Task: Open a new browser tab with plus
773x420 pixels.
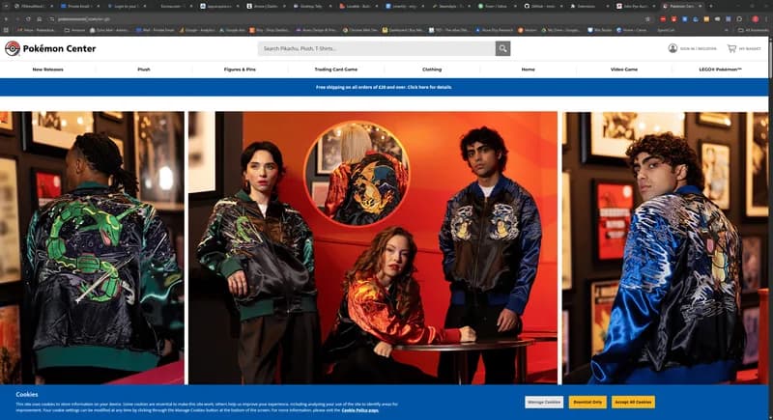Action: pos(710,6)
